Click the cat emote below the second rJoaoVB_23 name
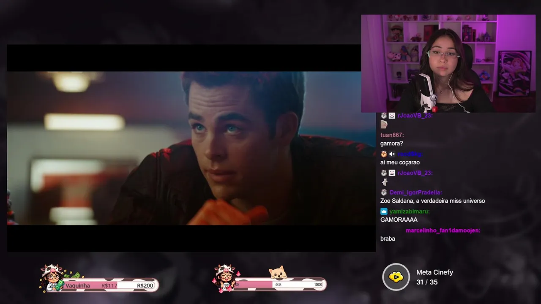The height and width of the screenshot is (304, 541). pos(385,182)
